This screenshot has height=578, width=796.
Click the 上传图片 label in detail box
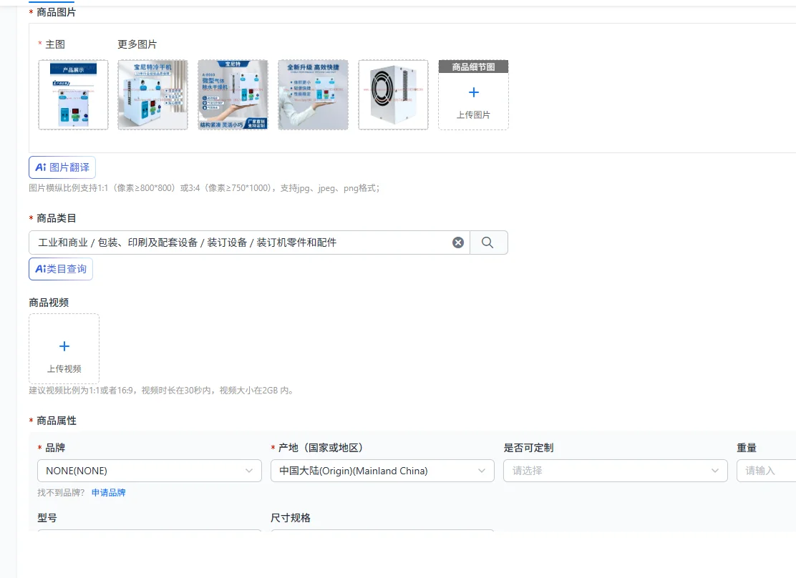[x=473, y=115]
